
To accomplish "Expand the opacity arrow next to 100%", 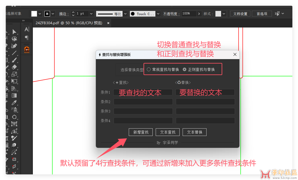I will [x=199, y=14].
